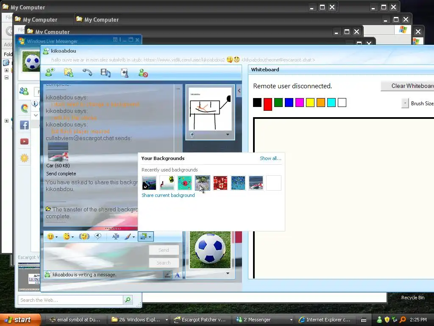Open the sun icon tab in Messenger sidebar
434x326 pixels.
[x=24, y=158]
